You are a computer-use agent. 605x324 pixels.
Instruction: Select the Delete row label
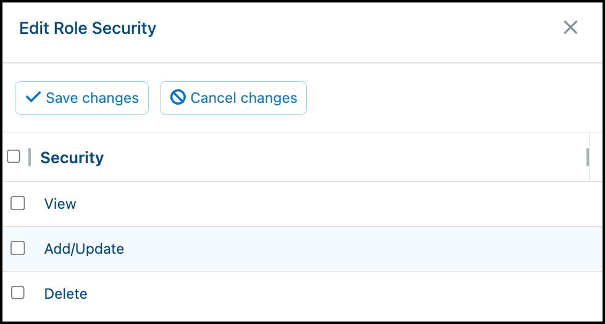pos(65,294)
